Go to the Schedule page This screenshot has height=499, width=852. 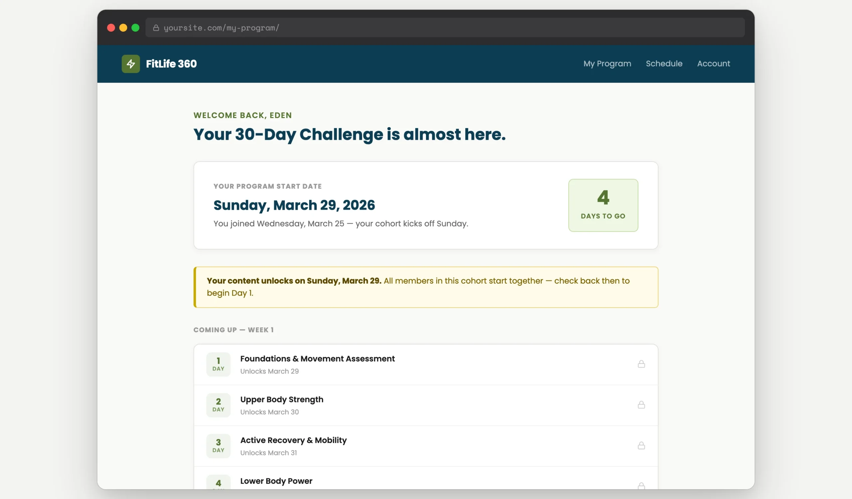pyautogui.click(x=664, y=64)
